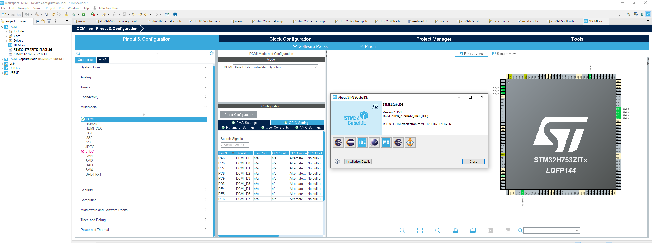This screenshot has width=652, height=243.
Task: Open the Project menu
Action: coord(50,8)
